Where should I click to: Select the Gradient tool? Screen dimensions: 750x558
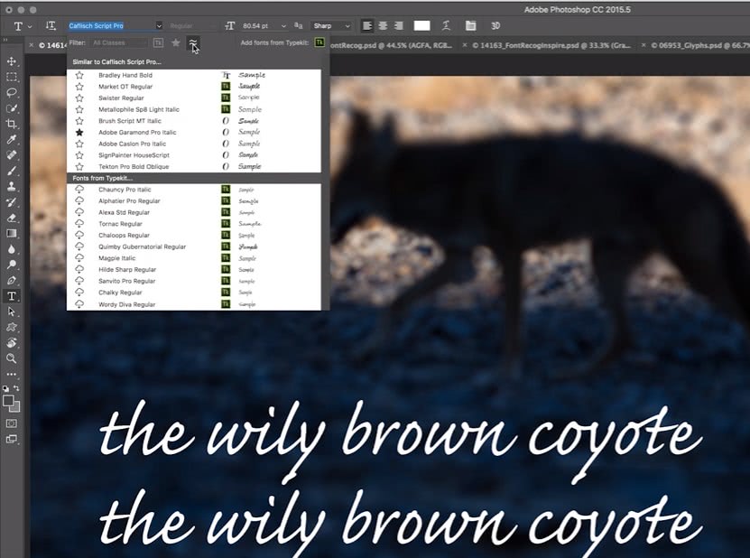pos(12,234)
